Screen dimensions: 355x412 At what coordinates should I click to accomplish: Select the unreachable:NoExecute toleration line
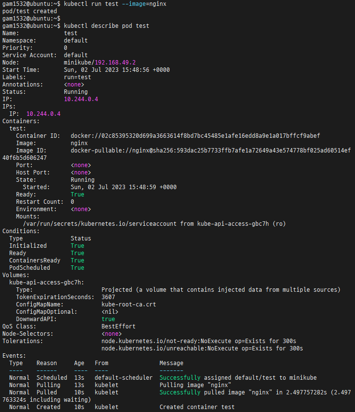tap(202, 348)
